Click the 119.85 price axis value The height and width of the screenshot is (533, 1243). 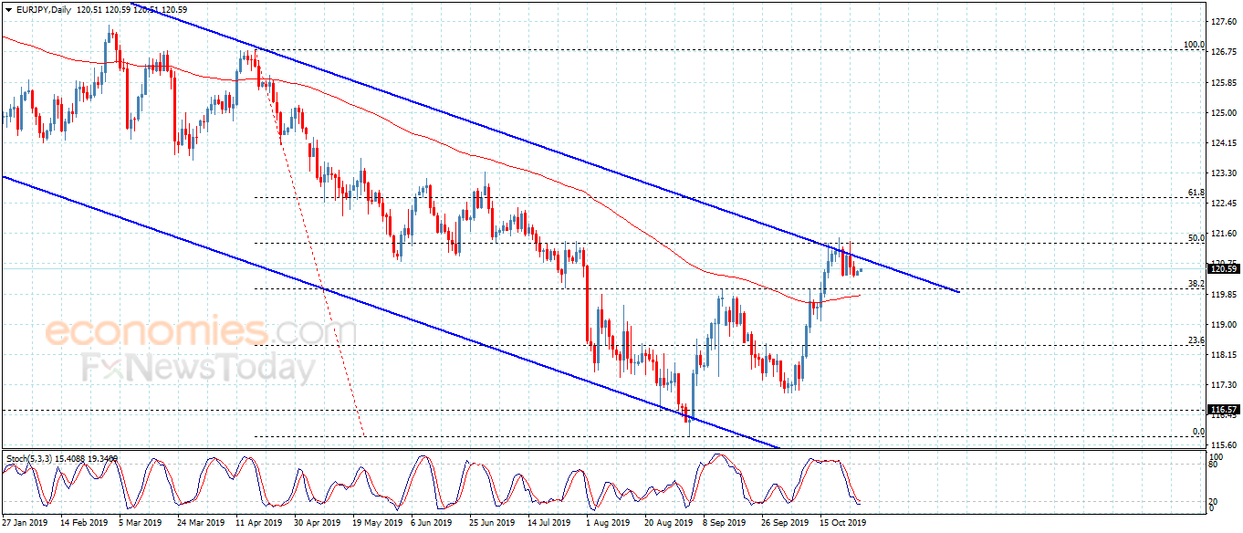1223,295
